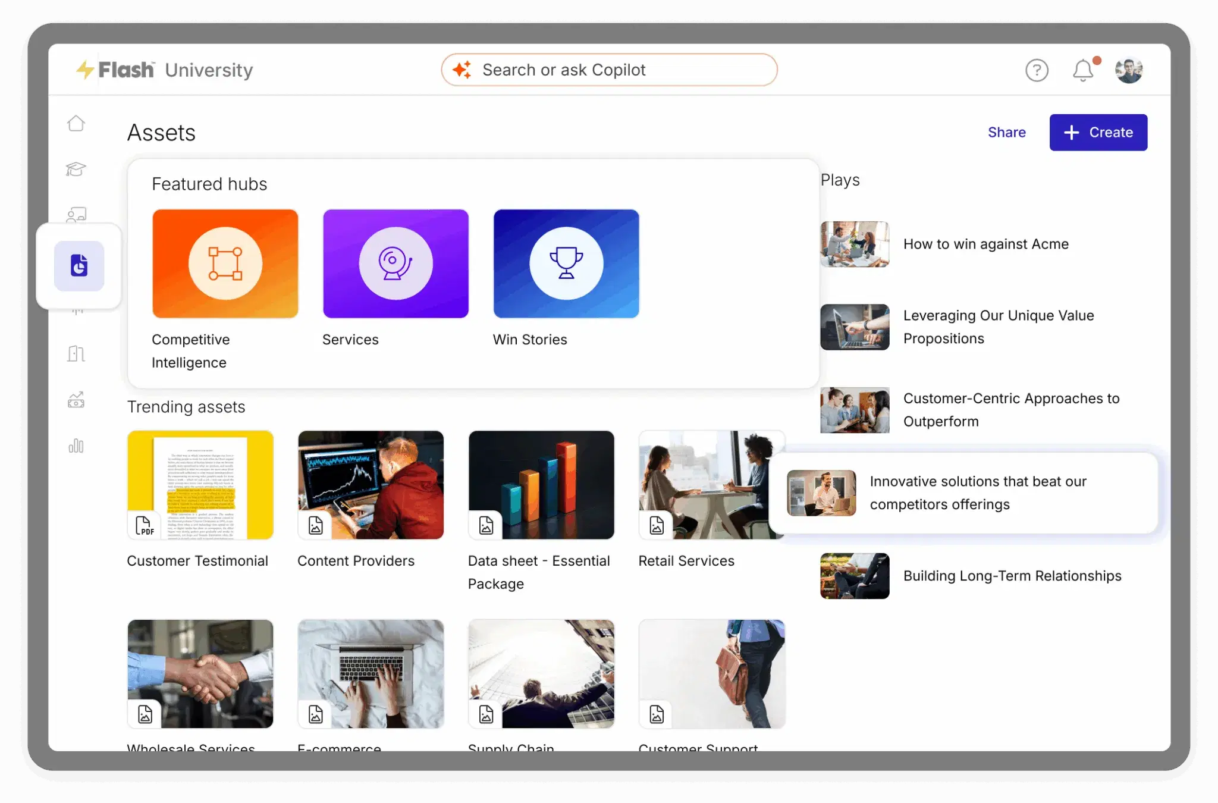Open the 'How to win against Acme' play
Screen dimensions: 1218x803
[x=986, y=244]
